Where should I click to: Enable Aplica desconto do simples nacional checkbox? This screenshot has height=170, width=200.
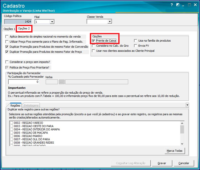7,37
